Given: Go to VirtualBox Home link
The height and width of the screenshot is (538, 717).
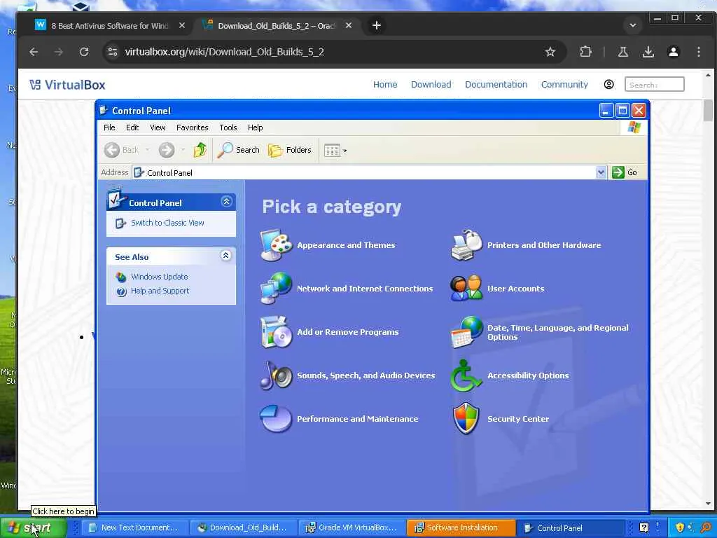Looking at the screenshot, I should pos(385,85).
